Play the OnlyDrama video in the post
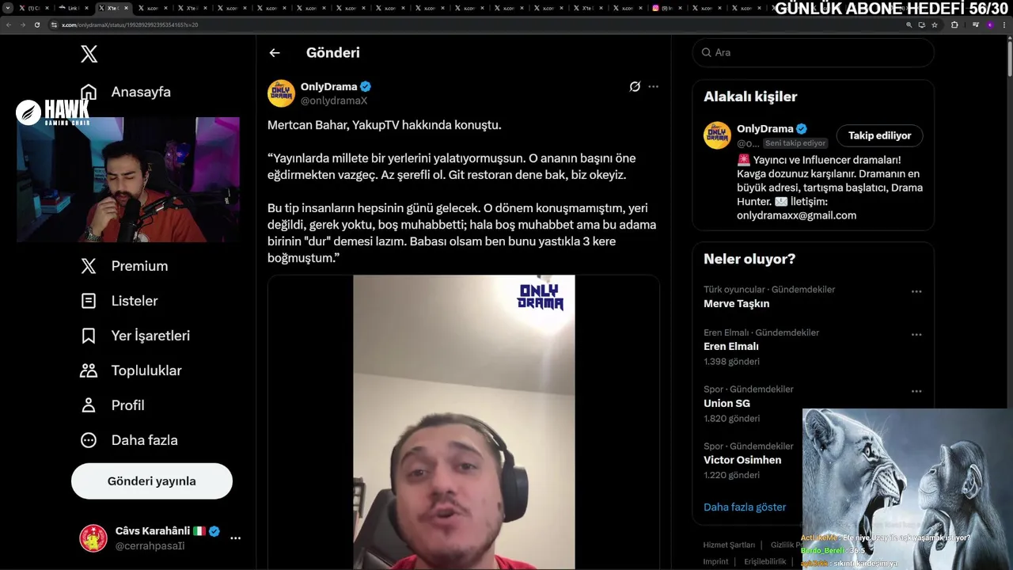Image resolution: width=1013 pixels, height=570 pixels. coord(464,422)
